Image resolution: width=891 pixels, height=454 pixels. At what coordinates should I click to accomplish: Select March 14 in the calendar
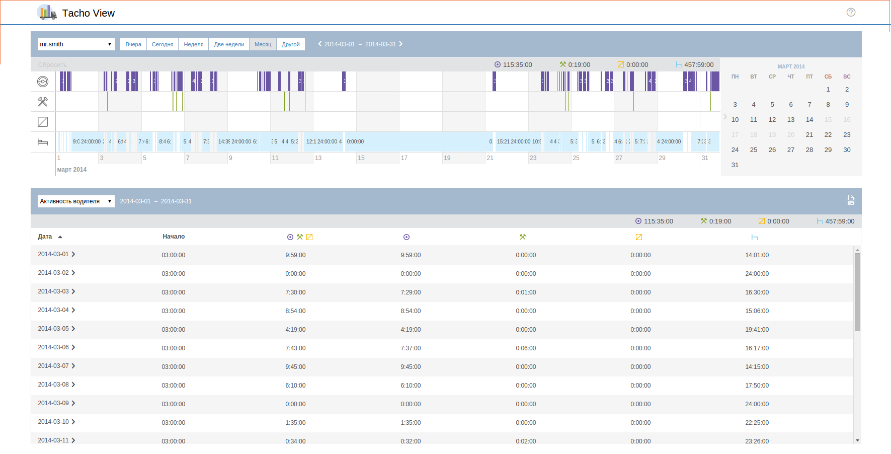(809, 120)
